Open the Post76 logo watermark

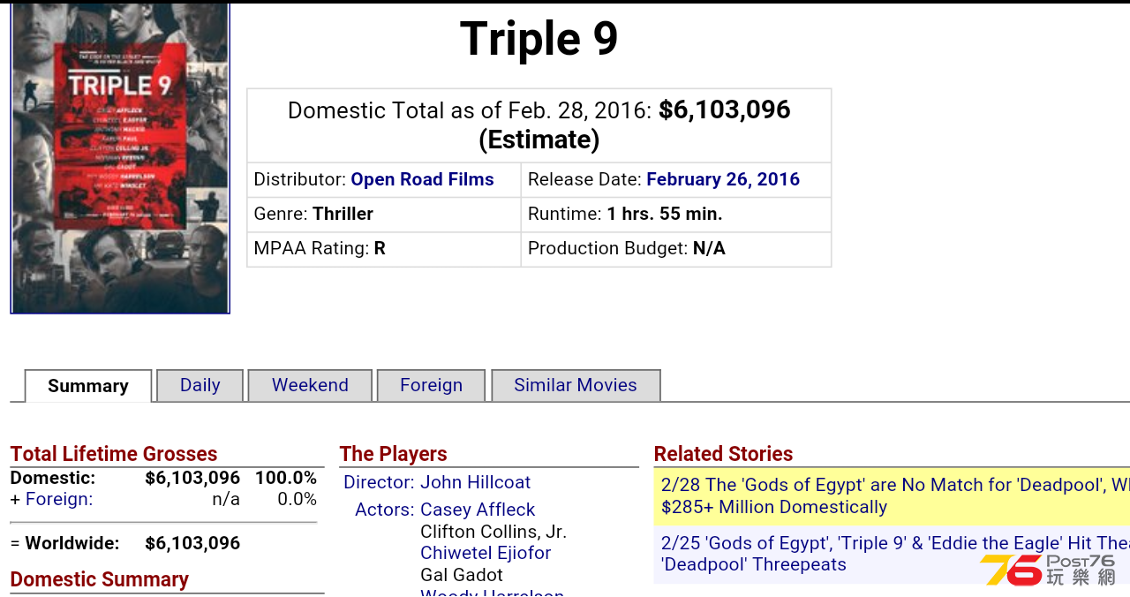pos(1048,570)
